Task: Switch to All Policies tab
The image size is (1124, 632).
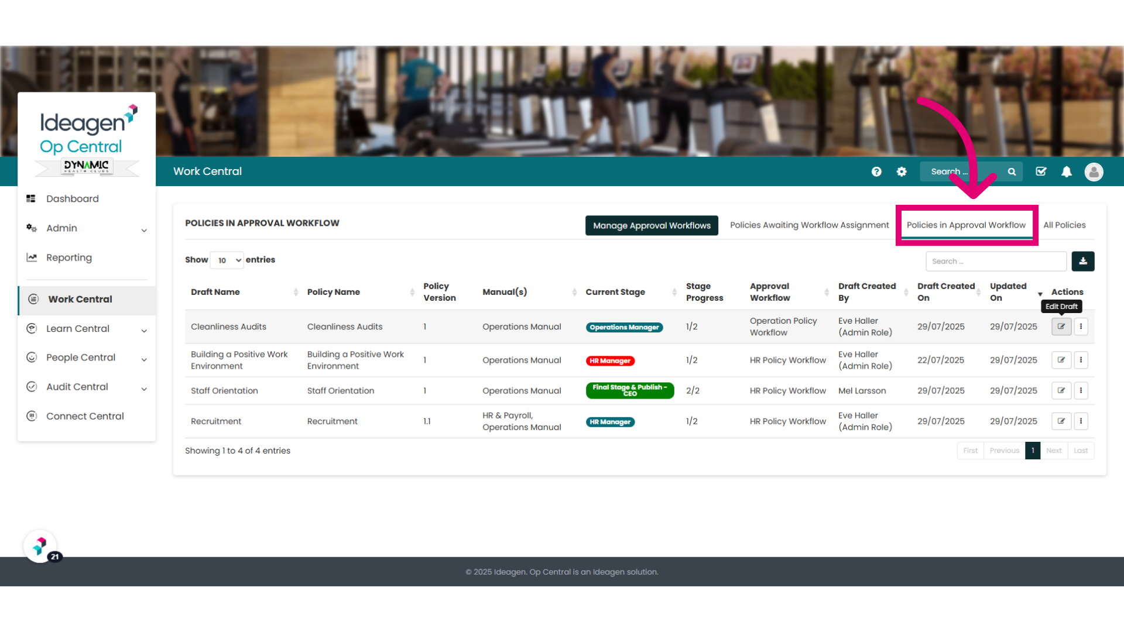Action: coord(1064,225)
